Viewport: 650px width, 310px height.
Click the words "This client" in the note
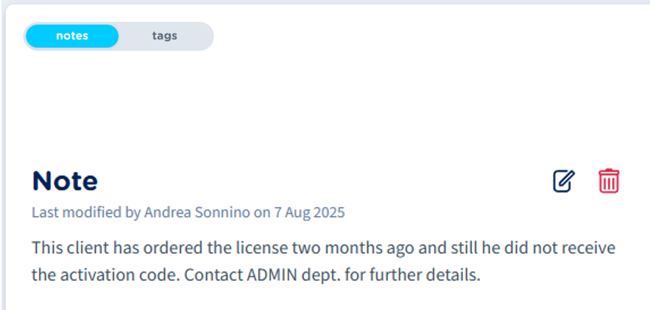coord(67,248)
